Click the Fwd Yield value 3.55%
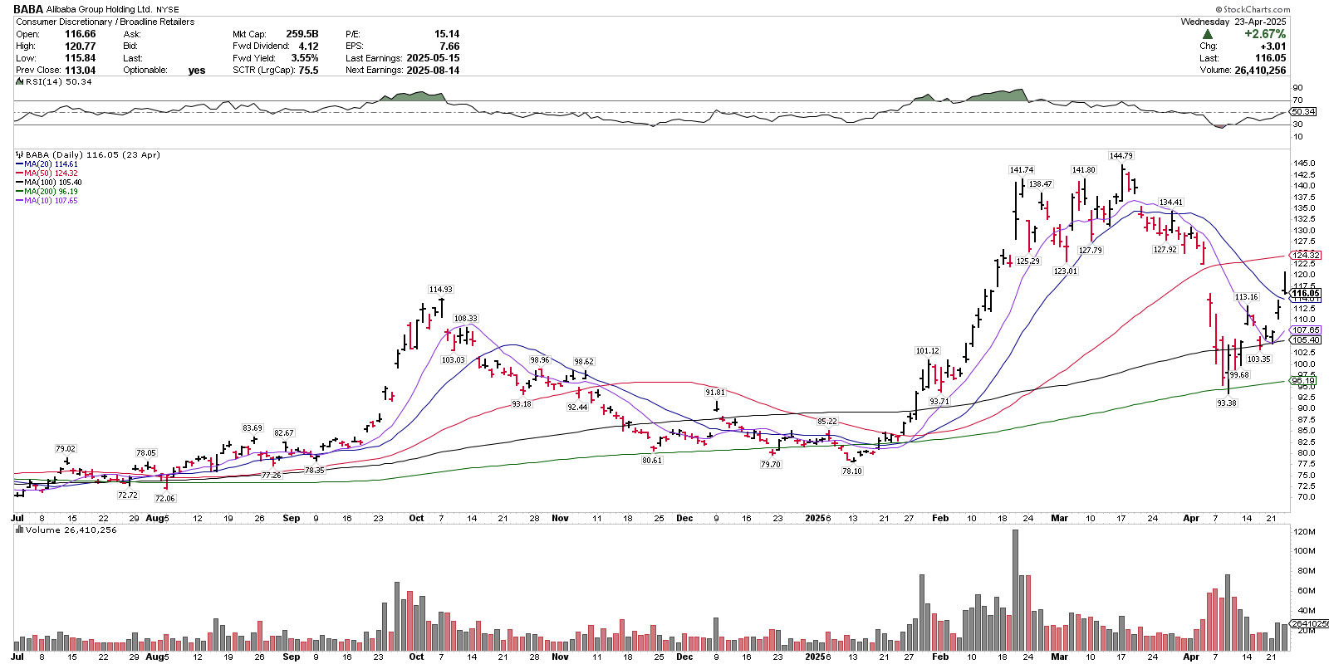This screenshot has height=664, width=1329. tap(305, 58)
